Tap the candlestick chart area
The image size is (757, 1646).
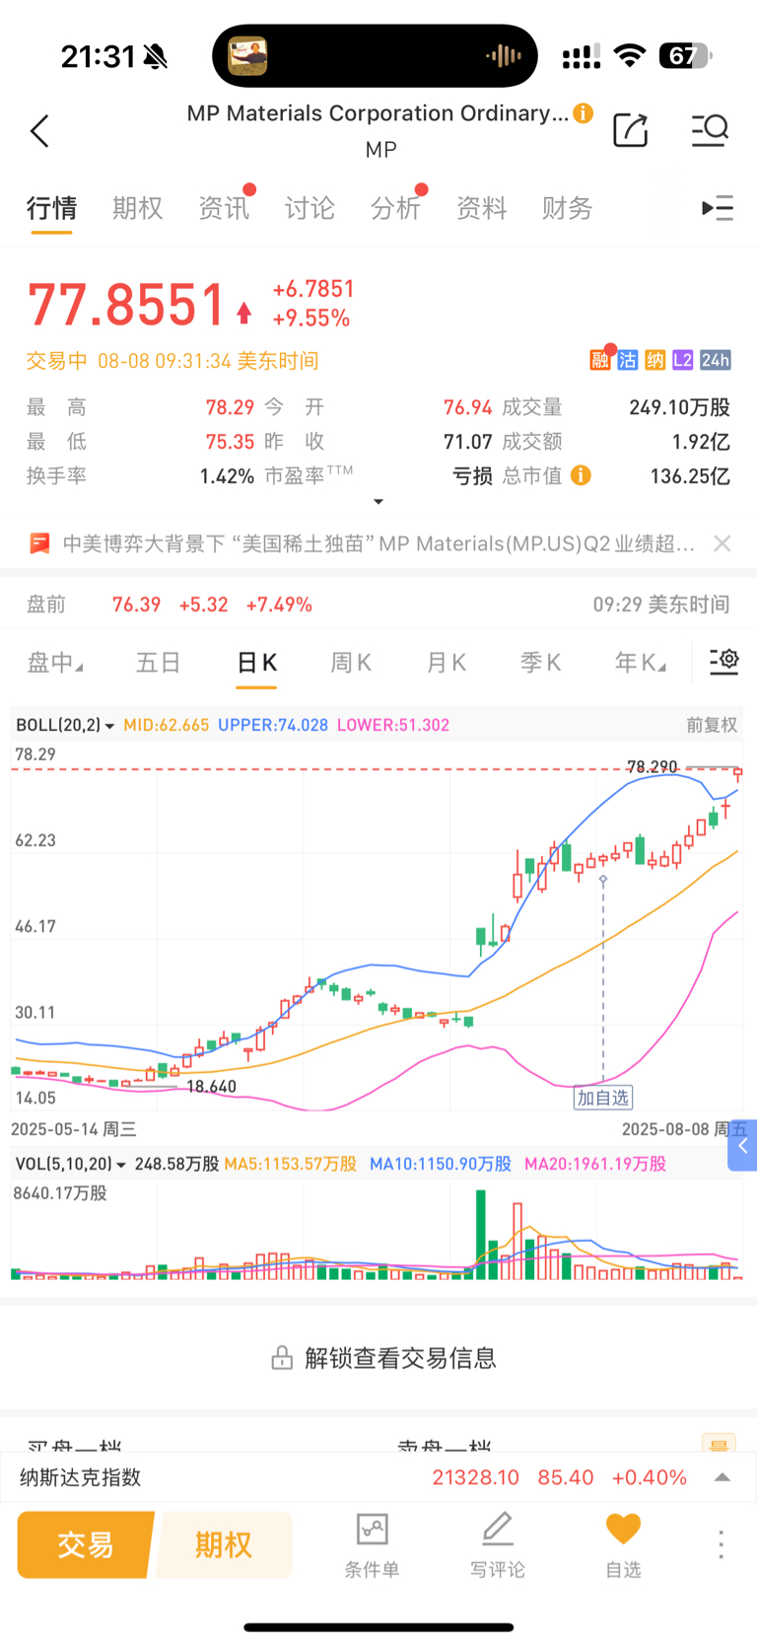click(x=377, y=927)
